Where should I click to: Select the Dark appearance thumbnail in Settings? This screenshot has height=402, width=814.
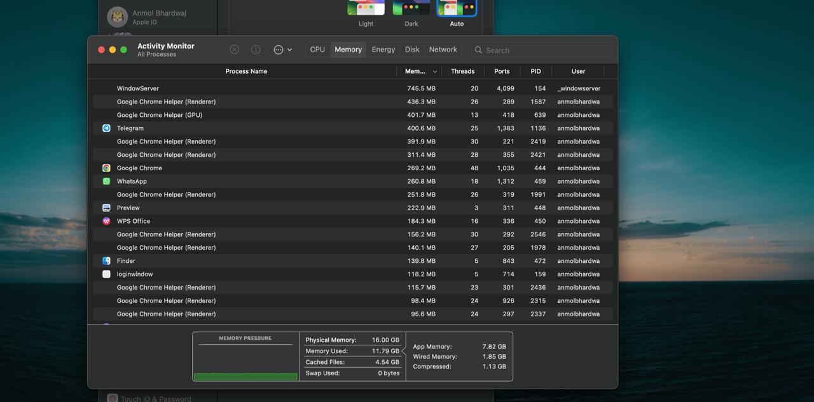click(411, 8)
